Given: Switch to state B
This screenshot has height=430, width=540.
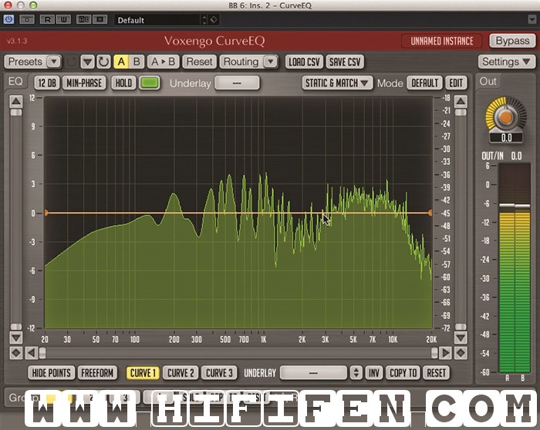Looking at the screenshot, I should pos(137,62).
